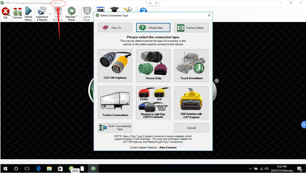Show hidden system tray icons
This screenshot has height=173, width=306.
pos(250,169)
